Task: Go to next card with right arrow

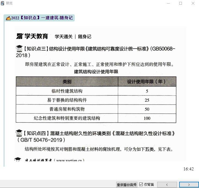Action: (x=189, y=184)
